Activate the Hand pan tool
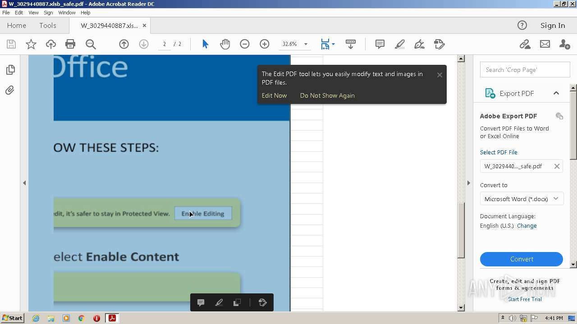The height and width of the screenshot is (324, 577). point(225,44)
